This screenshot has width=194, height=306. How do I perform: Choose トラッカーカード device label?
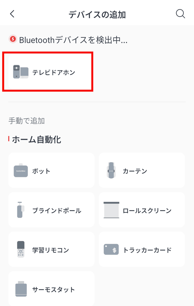[147, 250]
